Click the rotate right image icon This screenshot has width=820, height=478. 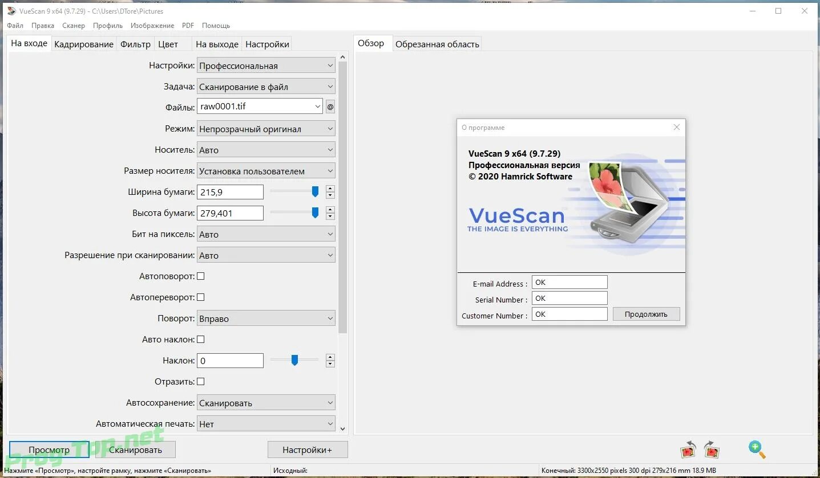tap(712, 449)
